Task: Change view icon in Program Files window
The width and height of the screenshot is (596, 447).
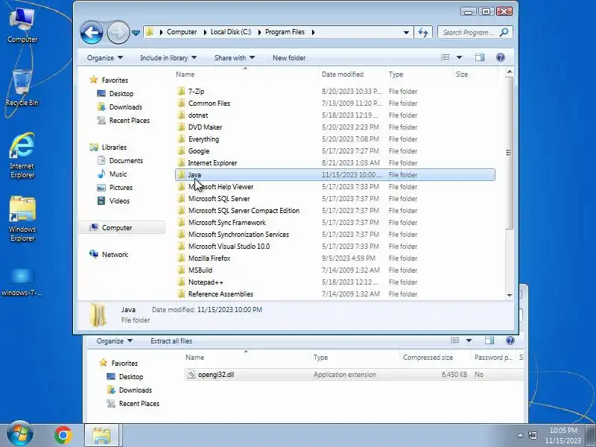Action: (x=446, y=57)
